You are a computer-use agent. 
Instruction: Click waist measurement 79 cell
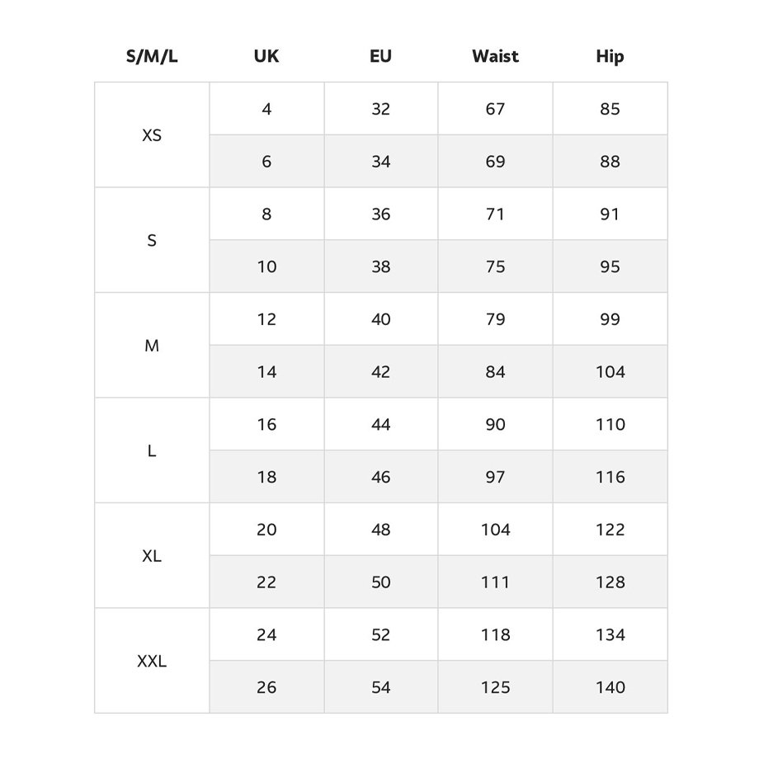[495, 319]
